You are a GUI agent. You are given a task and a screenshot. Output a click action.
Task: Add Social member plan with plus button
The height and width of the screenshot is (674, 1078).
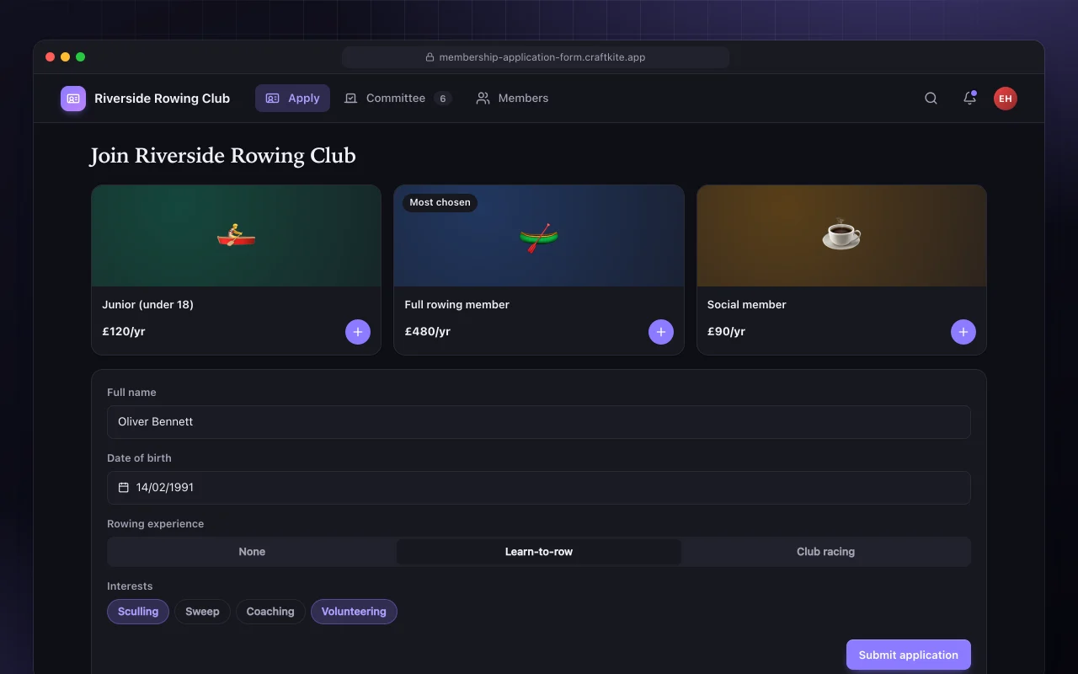[963, 332]
